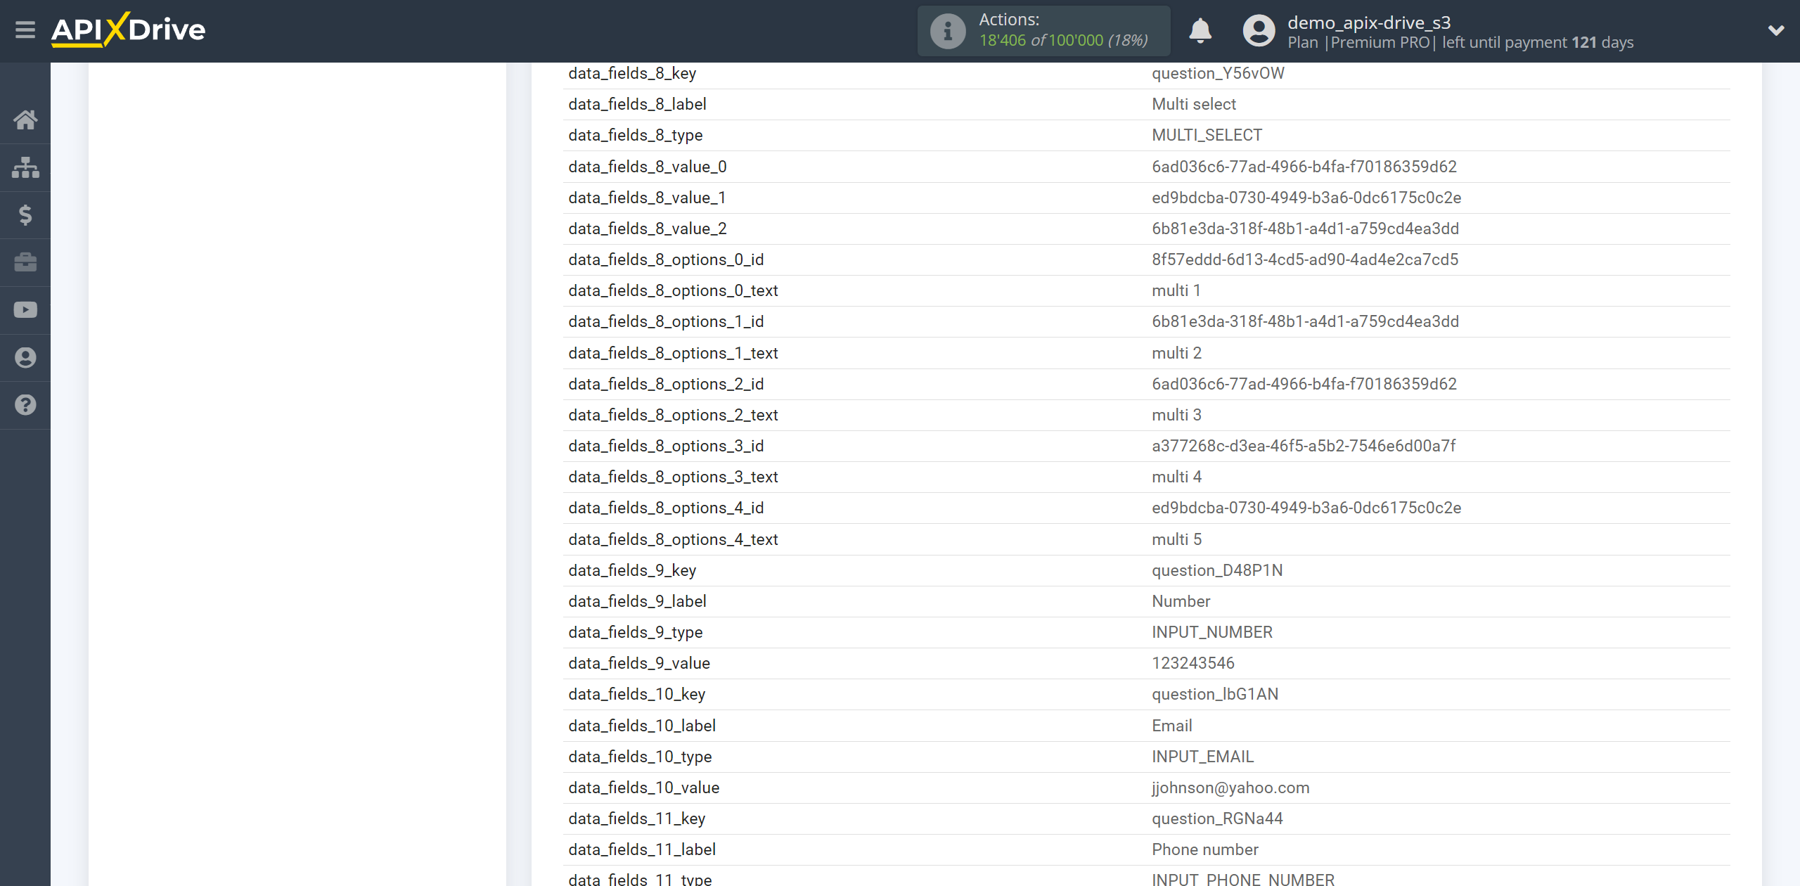The width and height of the screenshot is (1800, 886).
Task: Select the data_fields_8_options_0_text field name
Action: tap(673, 290)
